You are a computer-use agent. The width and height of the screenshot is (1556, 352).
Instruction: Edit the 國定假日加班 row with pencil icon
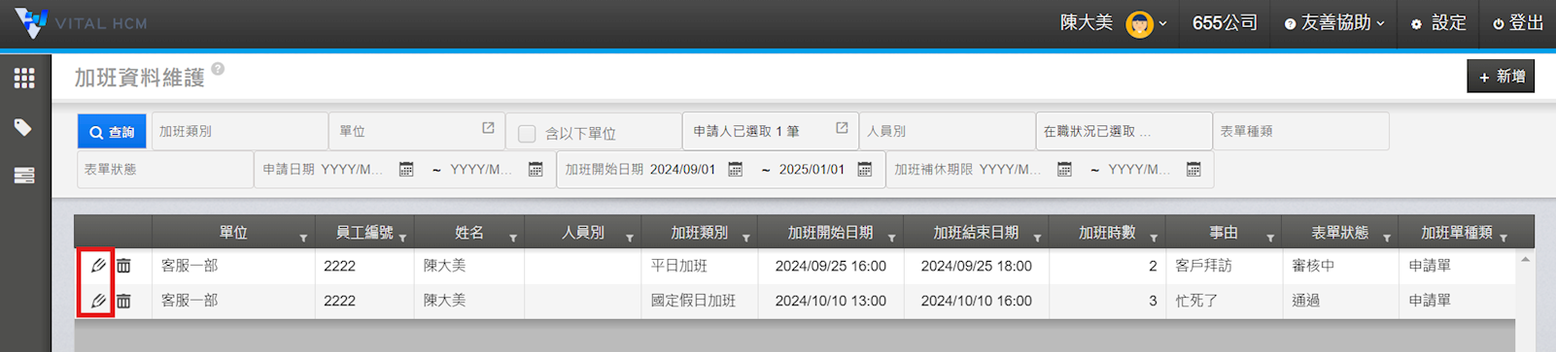point(97,302)
